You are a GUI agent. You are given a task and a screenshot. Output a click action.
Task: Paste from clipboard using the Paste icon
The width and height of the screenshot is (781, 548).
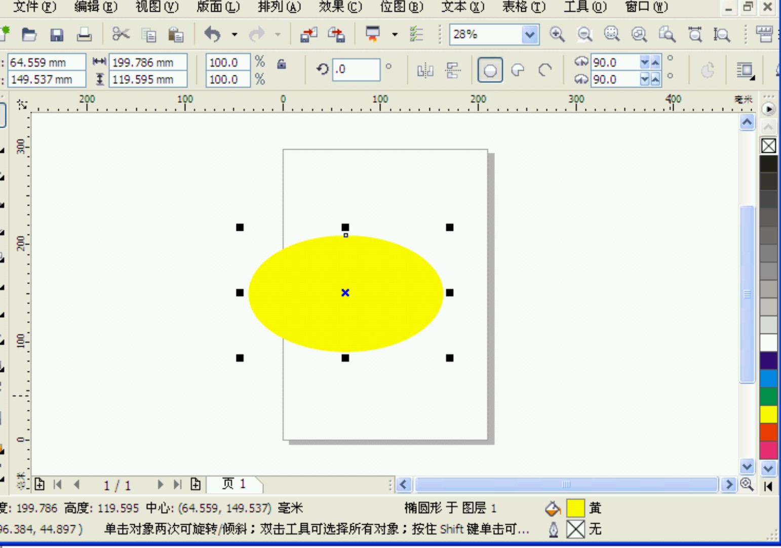click(176, 35)
